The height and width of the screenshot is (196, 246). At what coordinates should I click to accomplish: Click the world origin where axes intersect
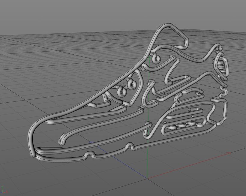(x=148, y=178)
